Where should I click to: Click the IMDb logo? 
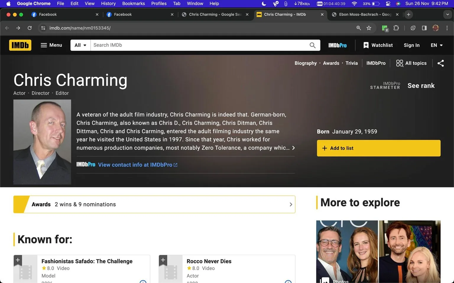coord(20,45)
